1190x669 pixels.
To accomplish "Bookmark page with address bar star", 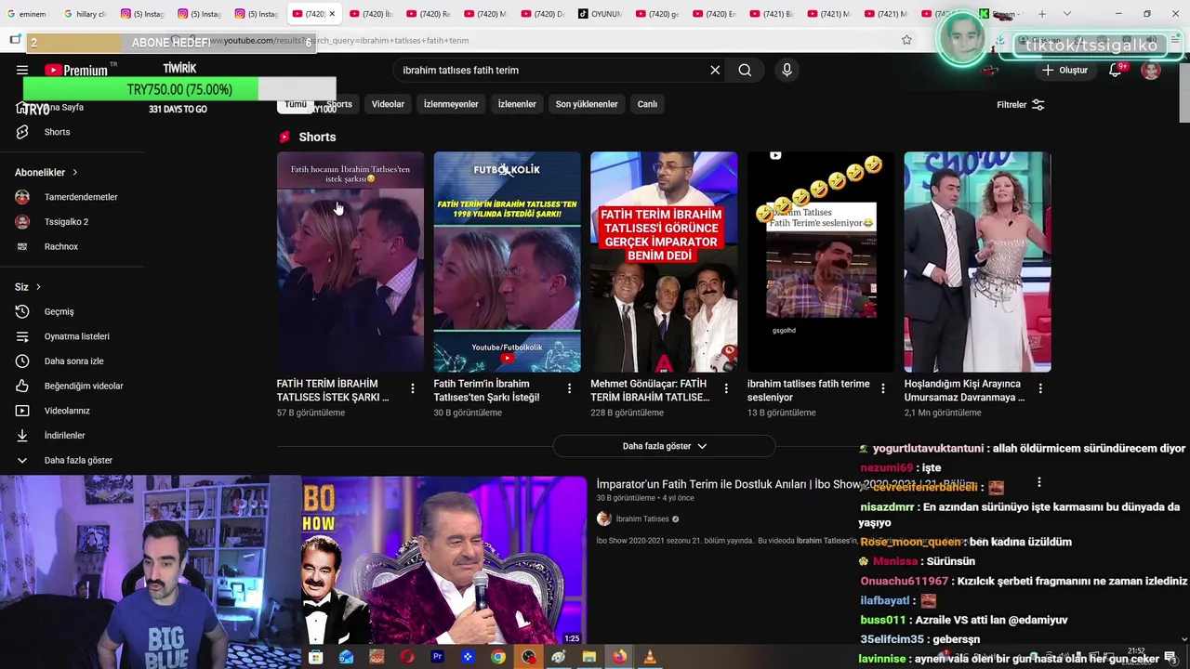I will click(906, 40).
